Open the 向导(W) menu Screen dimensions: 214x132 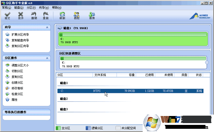click(44, 7)
